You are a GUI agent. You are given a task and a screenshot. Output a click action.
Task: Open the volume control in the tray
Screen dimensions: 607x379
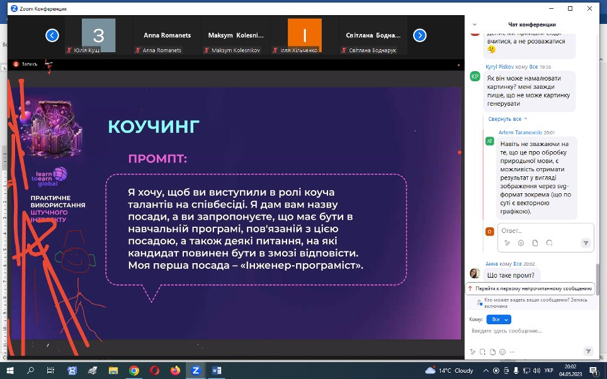[x=536, y=370]
